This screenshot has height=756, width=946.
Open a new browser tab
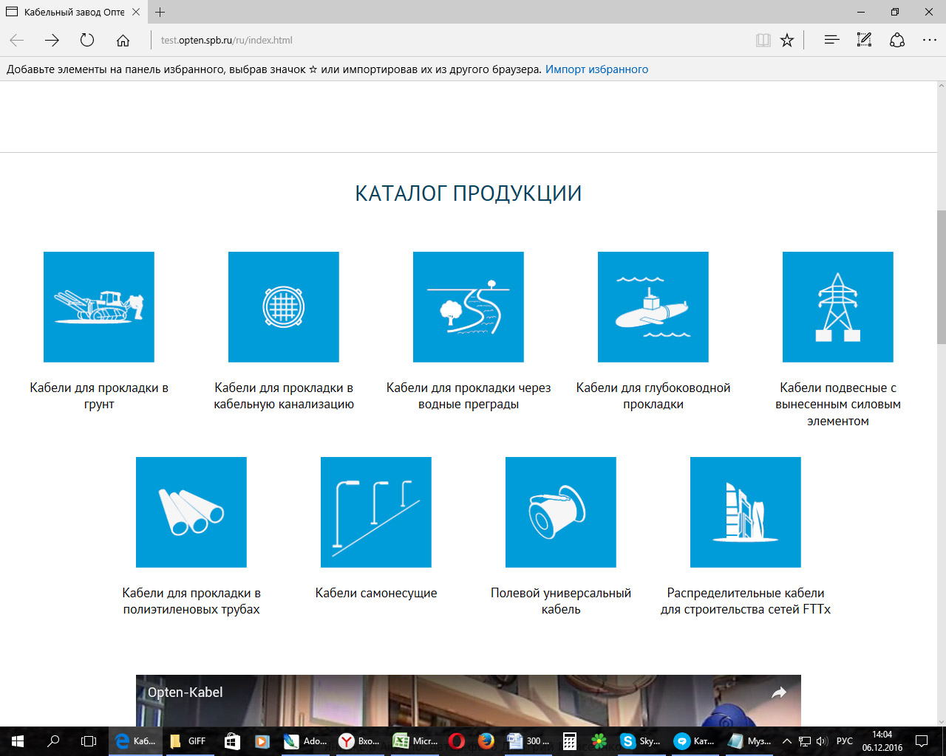click(160, 12)
